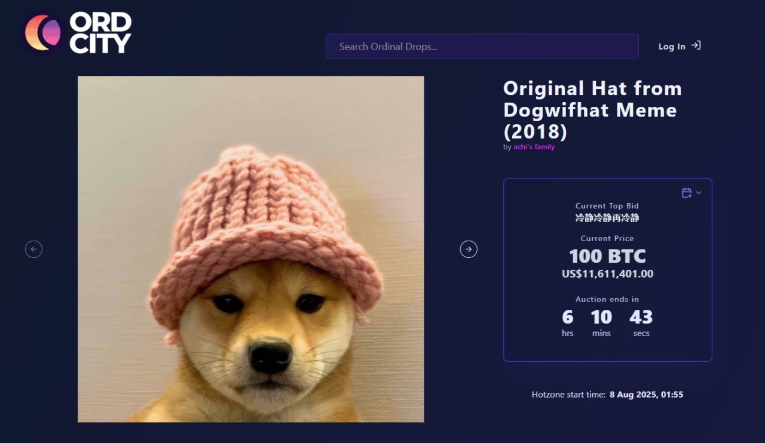Open the achi's family creator link
Image resolution: width=765 pixels, height=443 pixels.
click(534, 147)
